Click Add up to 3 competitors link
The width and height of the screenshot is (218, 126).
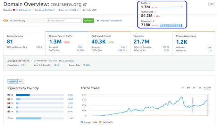tap(111, 20)
